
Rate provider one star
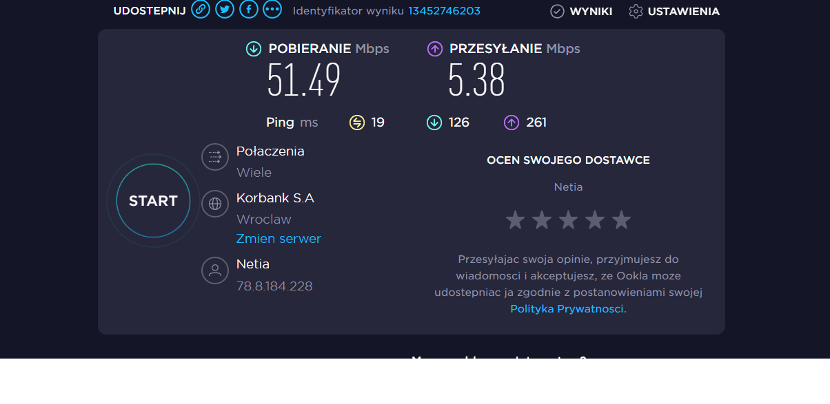[515, 220]
